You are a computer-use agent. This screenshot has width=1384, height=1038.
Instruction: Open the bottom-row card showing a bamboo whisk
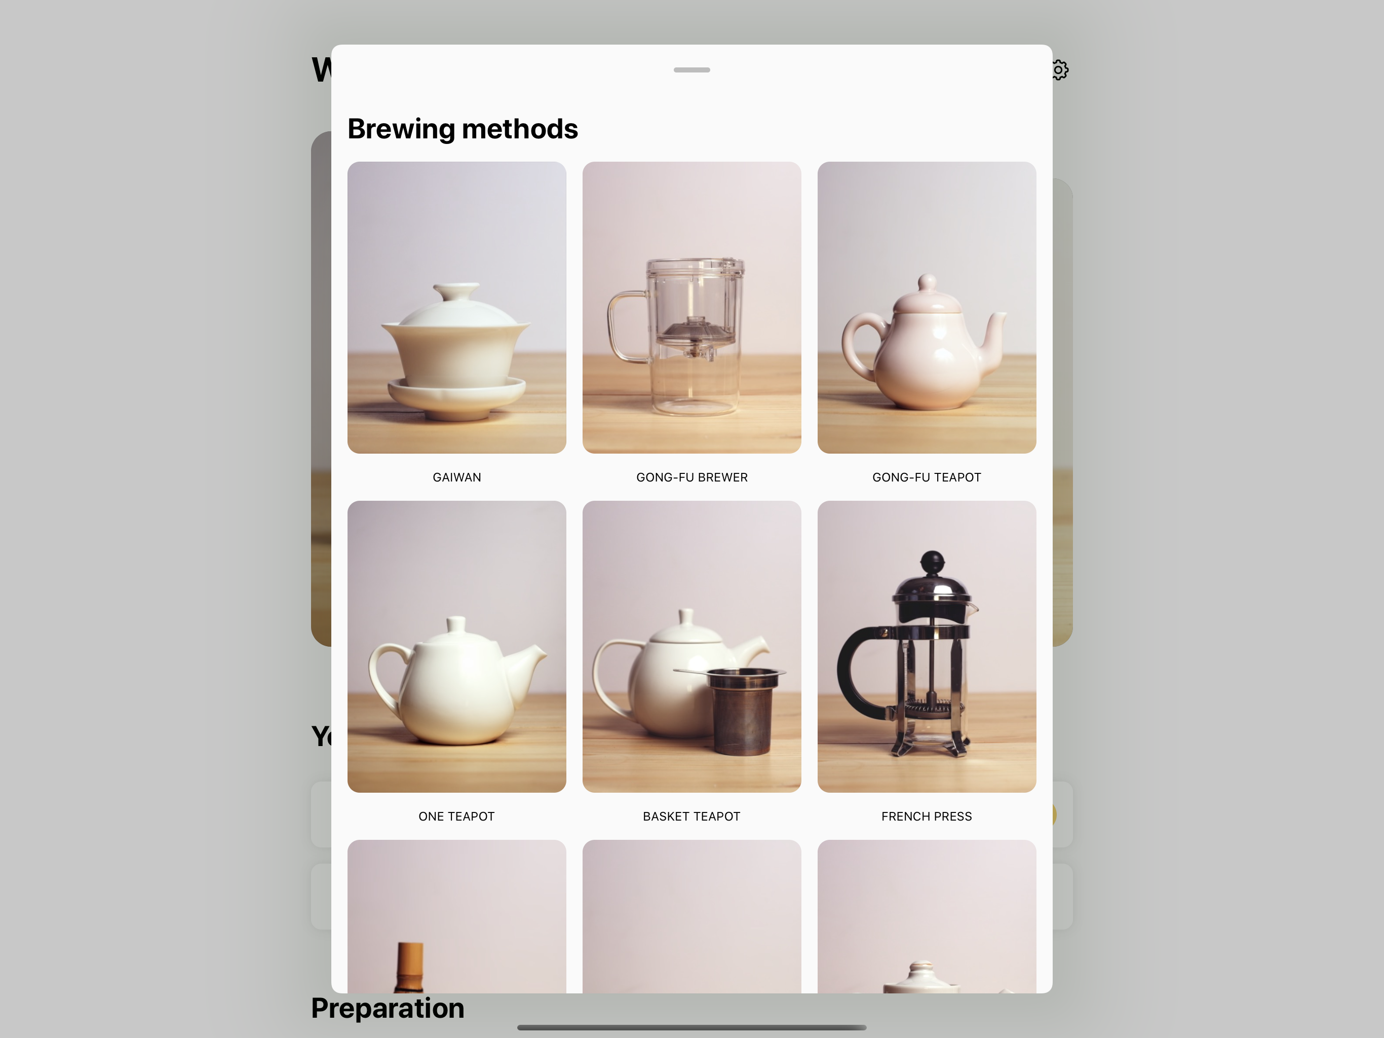[457, 916]
